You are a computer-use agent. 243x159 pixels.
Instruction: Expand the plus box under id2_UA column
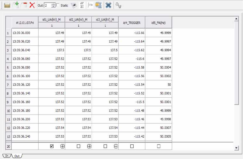point(89,146)
